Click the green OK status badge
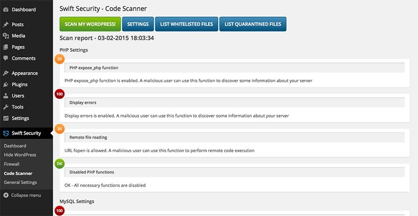This screenshot has height=216, width=418. click(x=59, y=163)
